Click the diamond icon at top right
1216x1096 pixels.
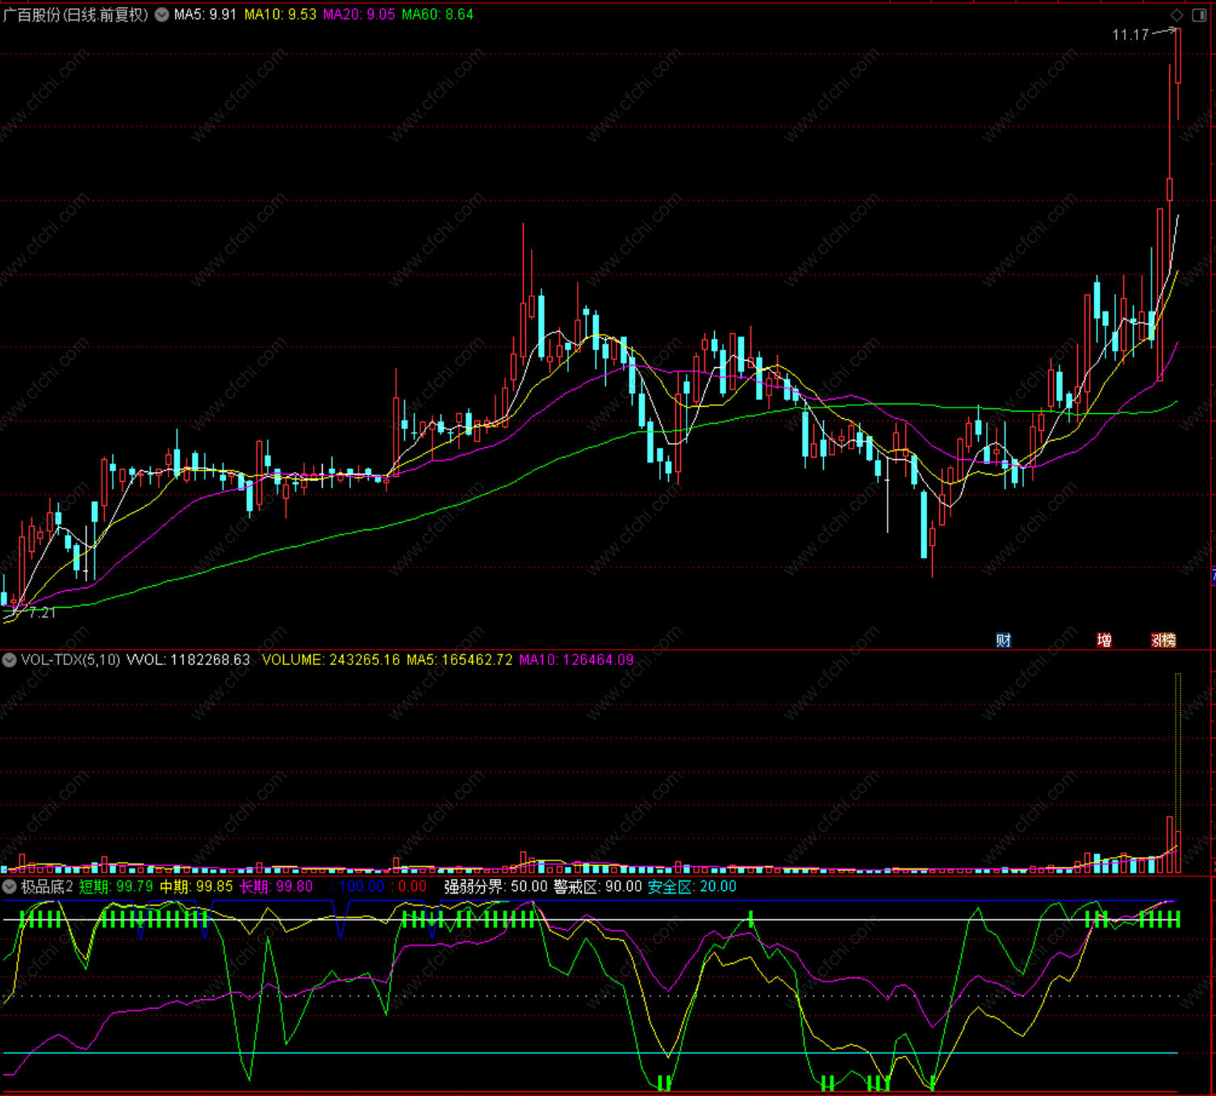(1176, 15)
